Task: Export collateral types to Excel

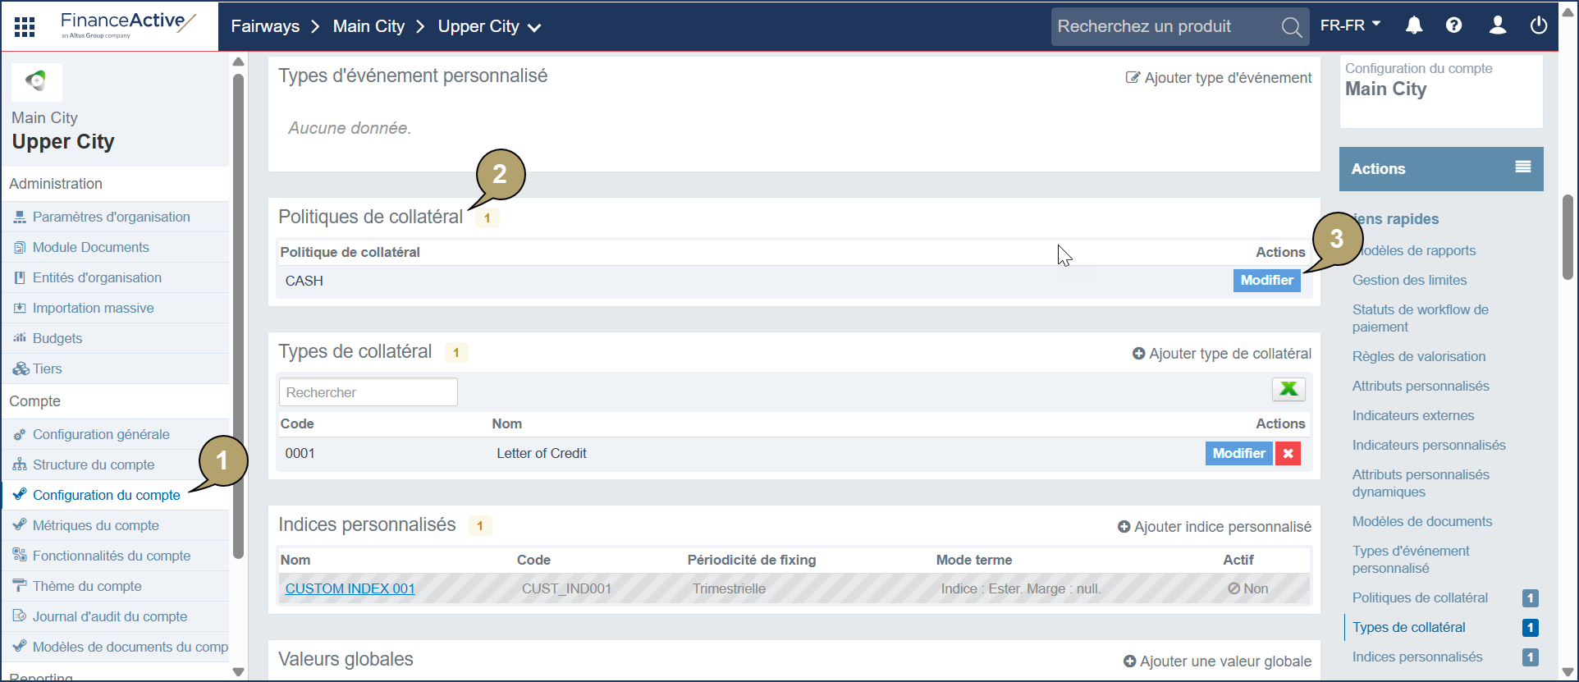Action: (x=1288, y=389)
